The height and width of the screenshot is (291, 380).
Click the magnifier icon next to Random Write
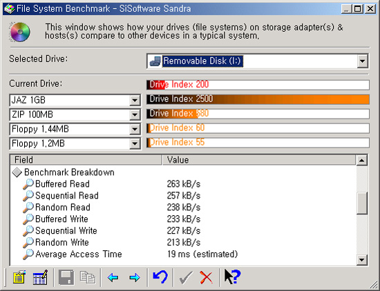tap(28, 243)
